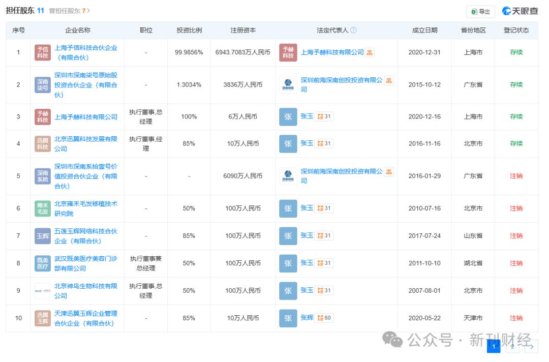This screenshot has height=362, width=549.
Task: Click the 玉辉 company logo icon
Action: point(43,236)
